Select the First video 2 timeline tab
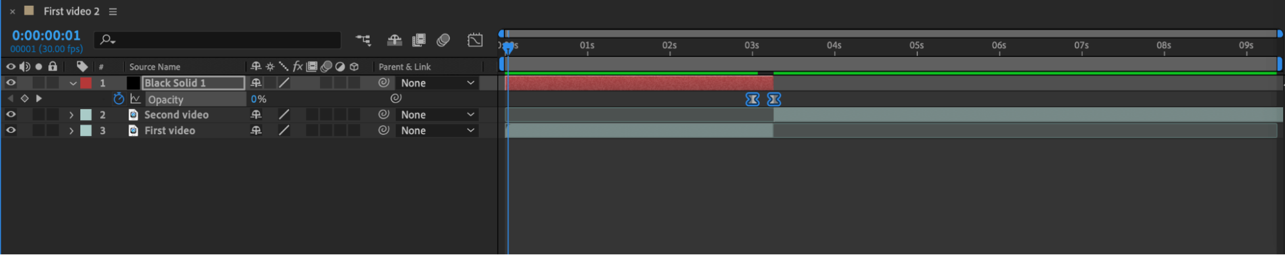1285x255 pixels. (71, 12)
